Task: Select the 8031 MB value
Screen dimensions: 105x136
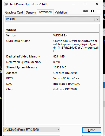Action: 59,56
